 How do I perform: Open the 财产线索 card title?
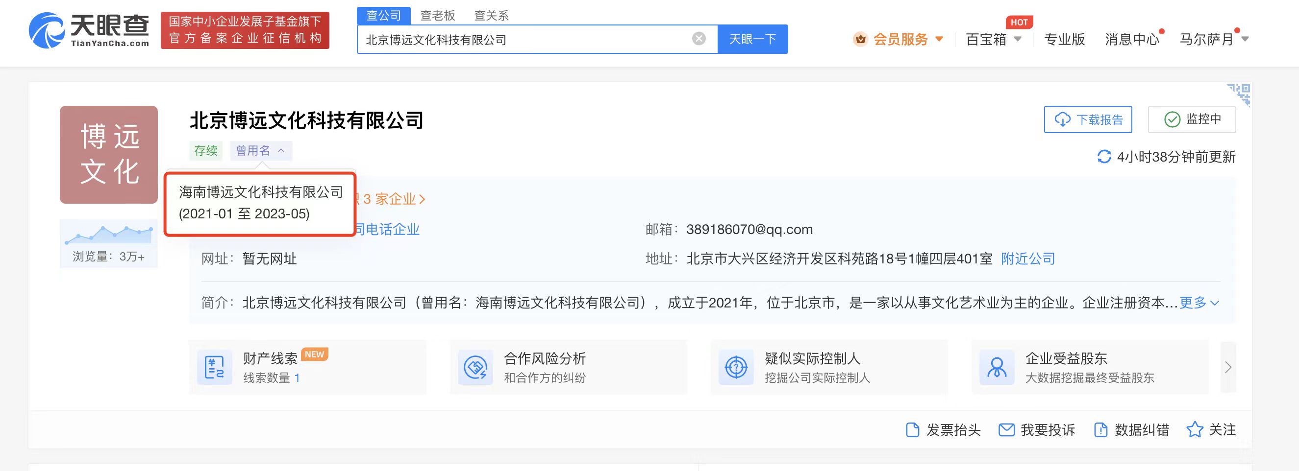(270, 358)
